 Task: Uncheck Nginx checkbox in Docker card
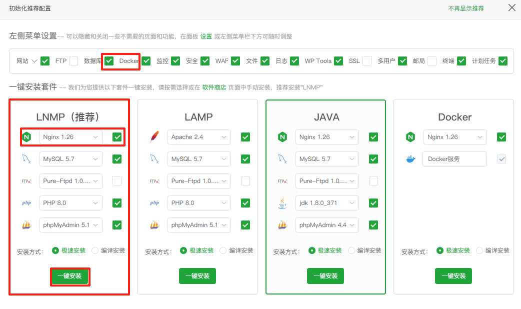coord(501,137)
